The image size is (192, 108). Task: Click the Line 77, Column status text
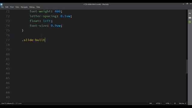point(7,103)
